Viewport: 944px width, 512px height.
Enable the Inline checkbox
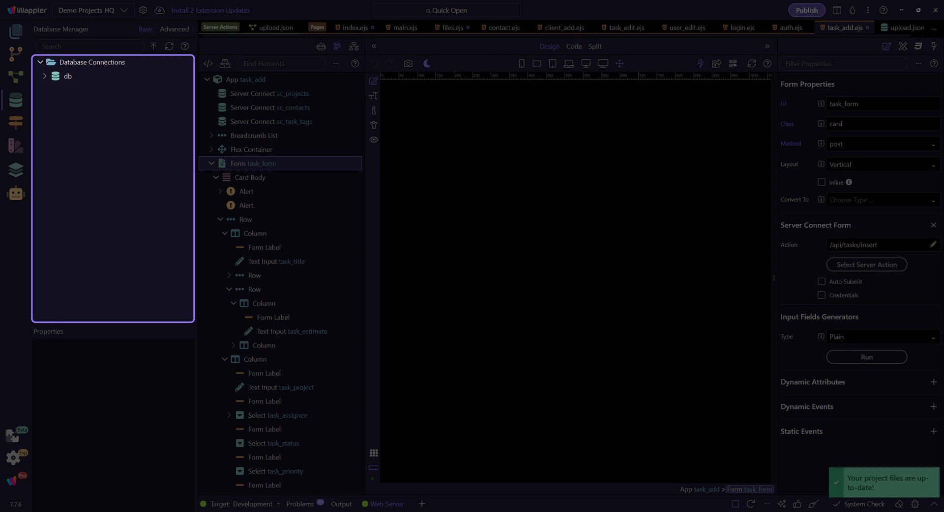coord(821,182)
